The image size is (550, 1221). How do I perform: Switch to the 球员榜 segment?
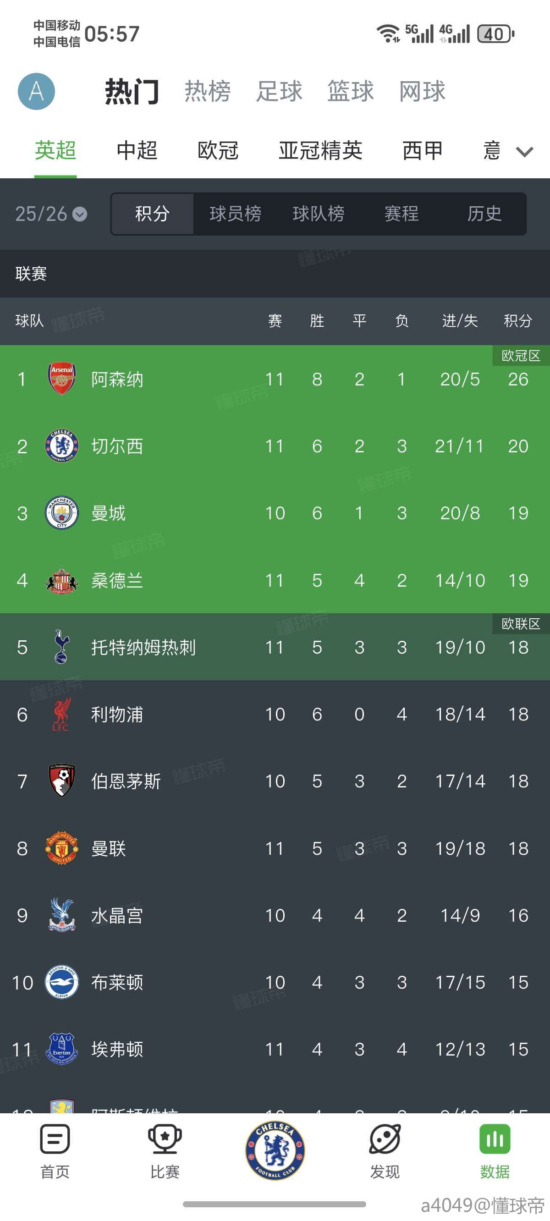[x=235, y=214]
